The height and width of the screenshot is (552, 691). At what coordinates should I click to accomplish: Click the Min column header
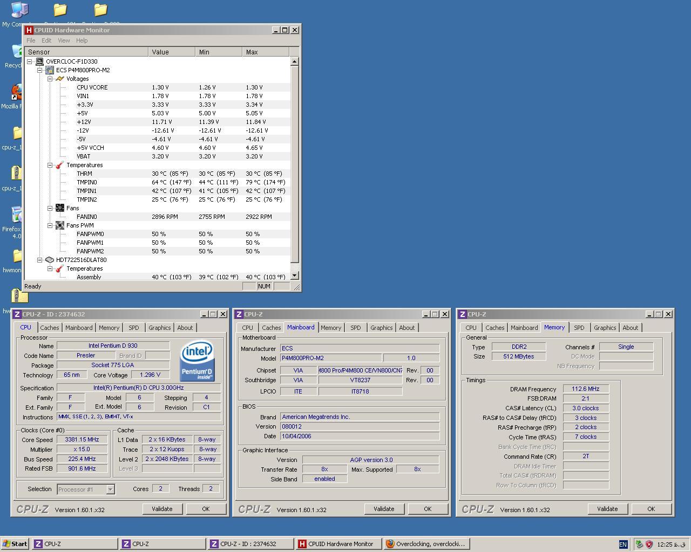(219, 52)
